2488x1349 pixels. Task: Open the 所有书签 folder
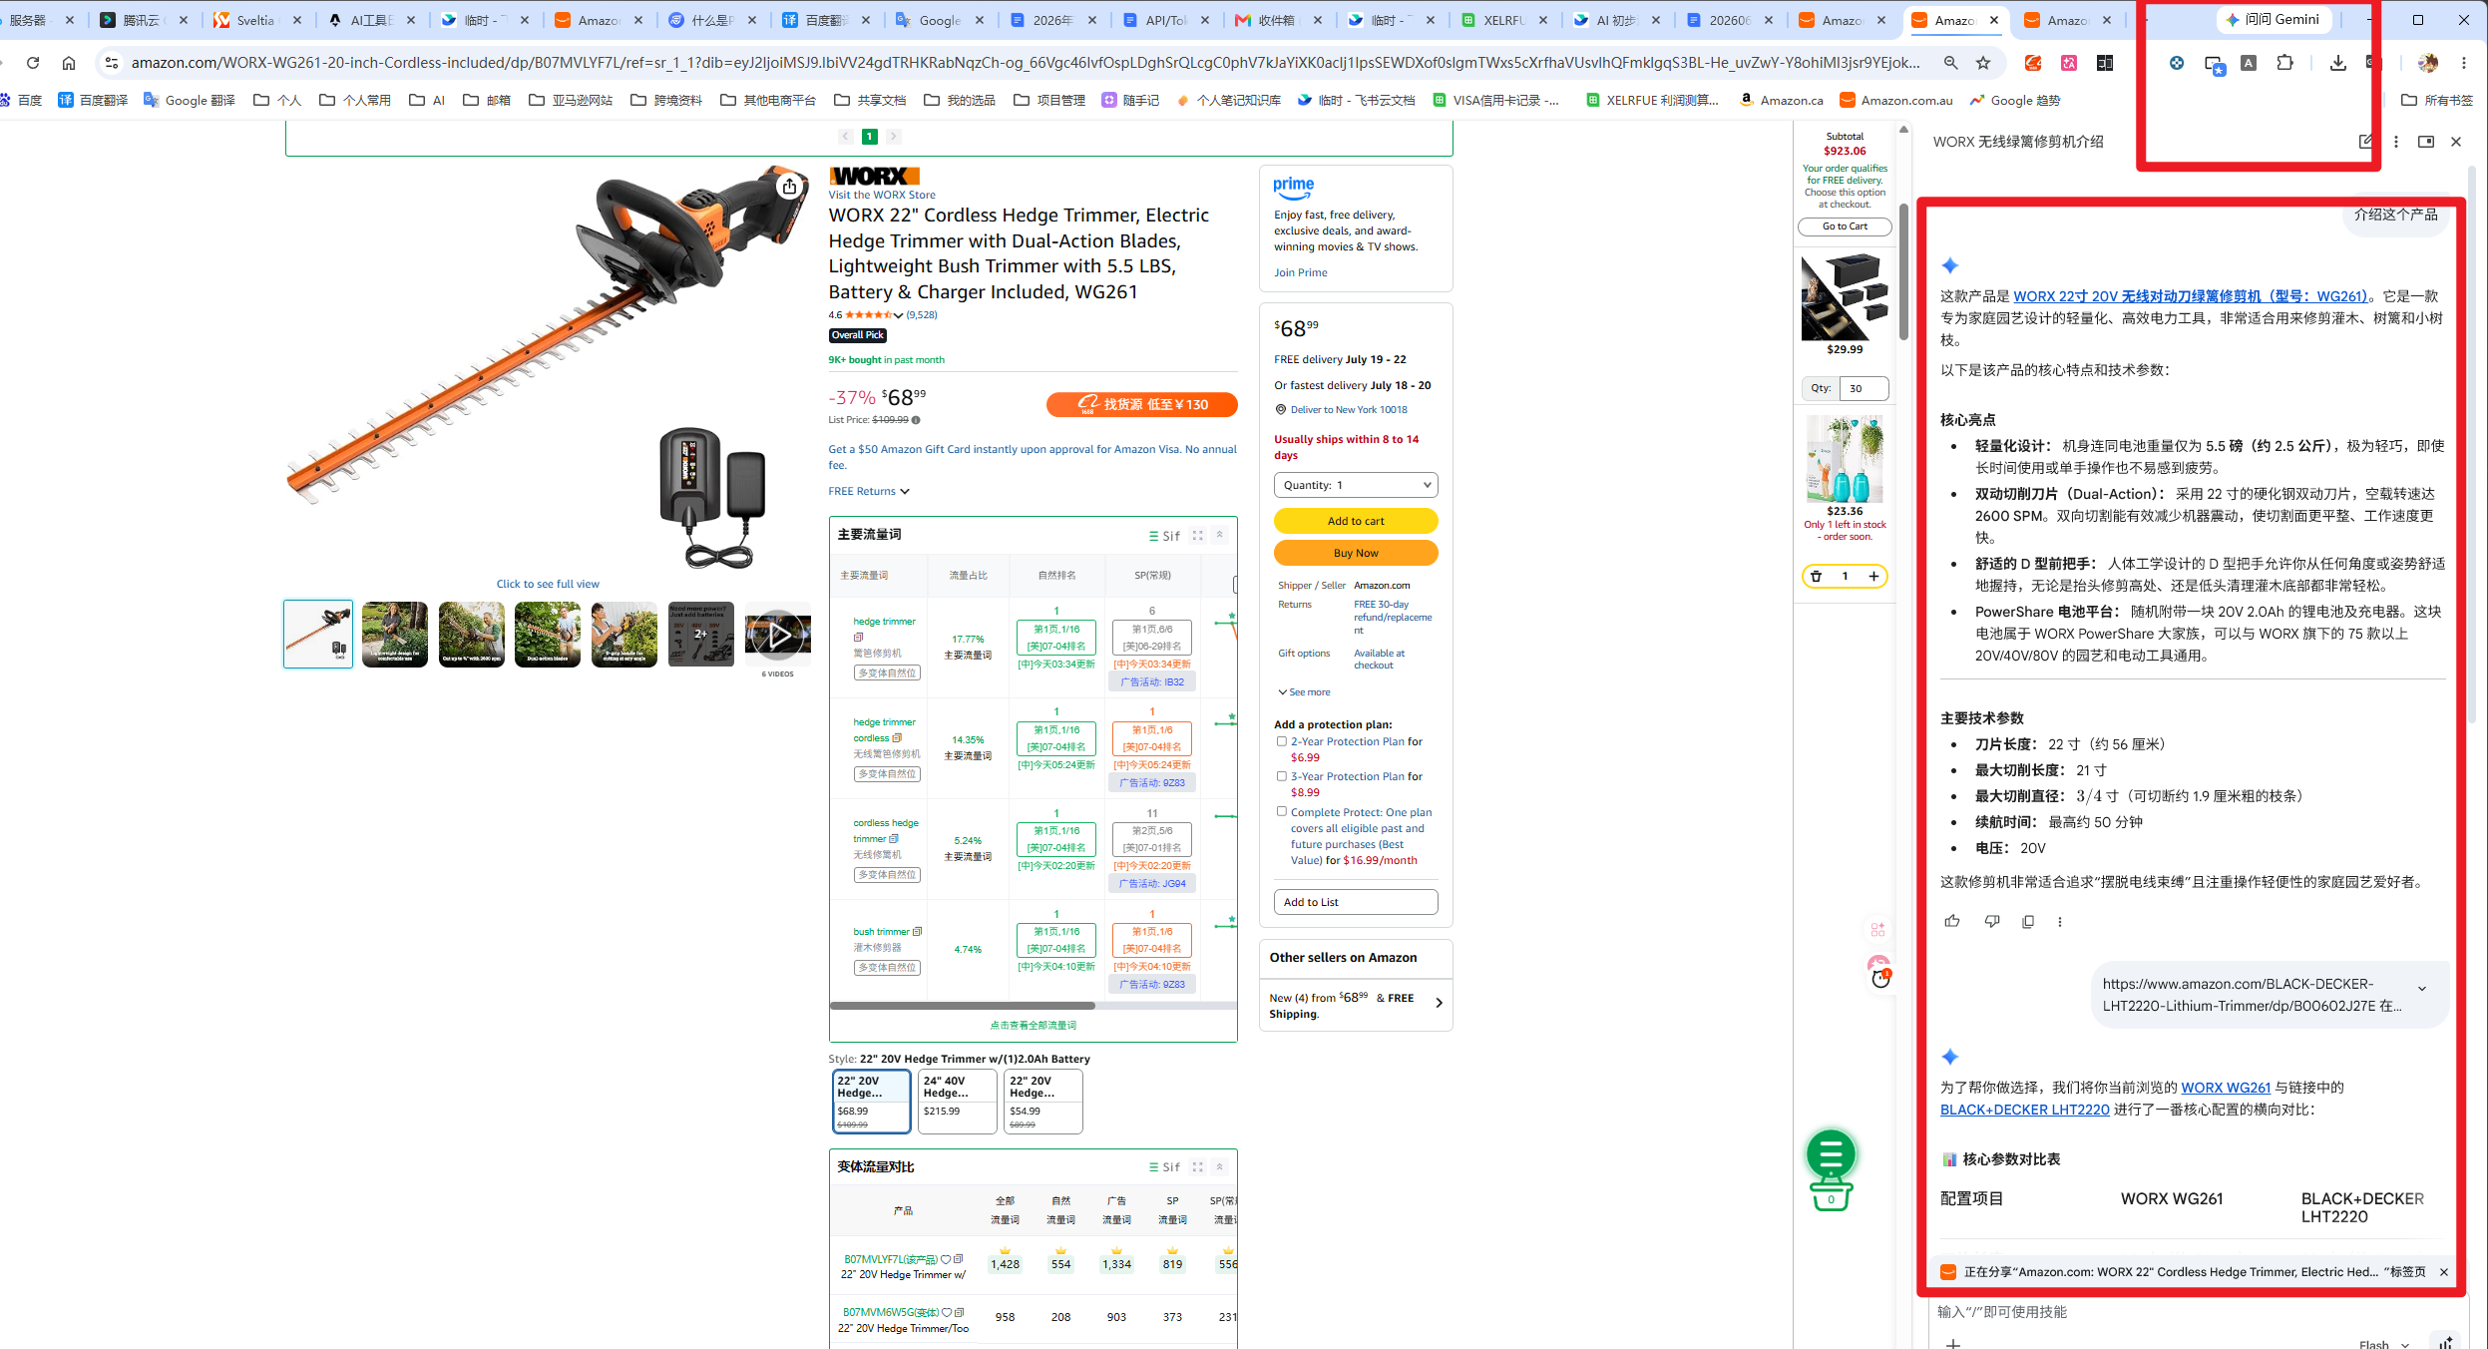pos(2436,100)
